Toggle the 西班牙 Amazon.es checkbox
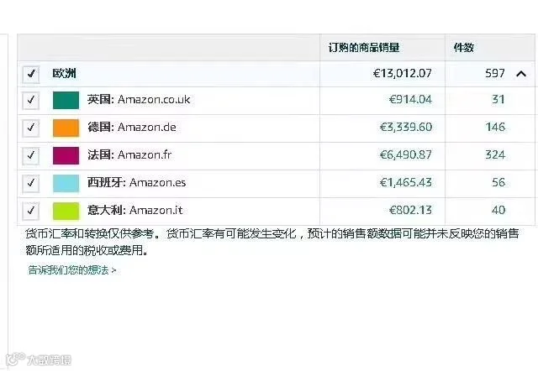The image size is (538, 371). coord(31,183)
